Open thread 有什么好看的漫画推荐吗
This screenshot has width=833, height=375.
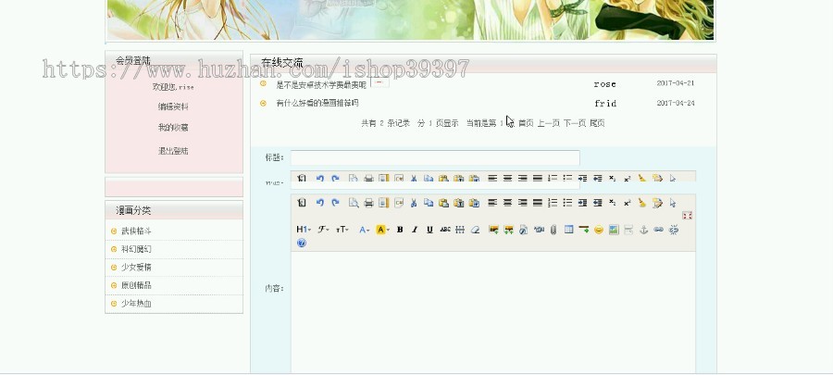coord(317,103)
